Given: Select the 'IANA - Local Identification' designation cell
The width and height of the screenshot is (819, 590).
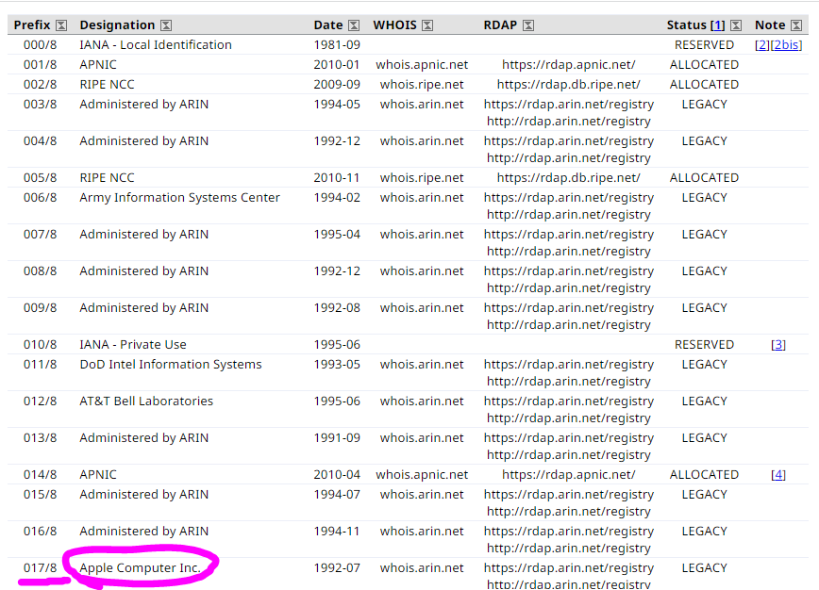Looking at the screenshot, I should click(x=156, y=45).
